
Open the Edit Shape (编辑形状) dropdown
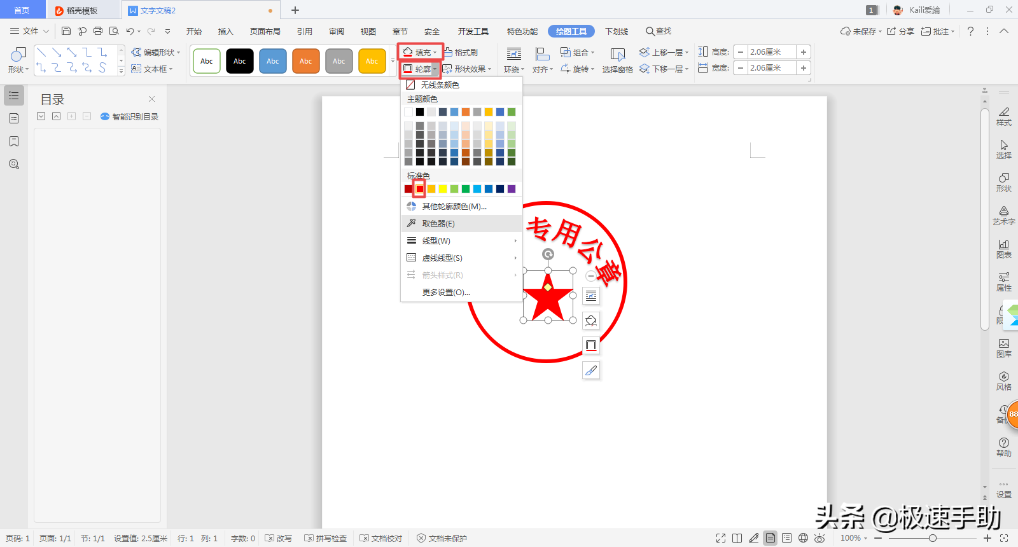pos(156,52)
